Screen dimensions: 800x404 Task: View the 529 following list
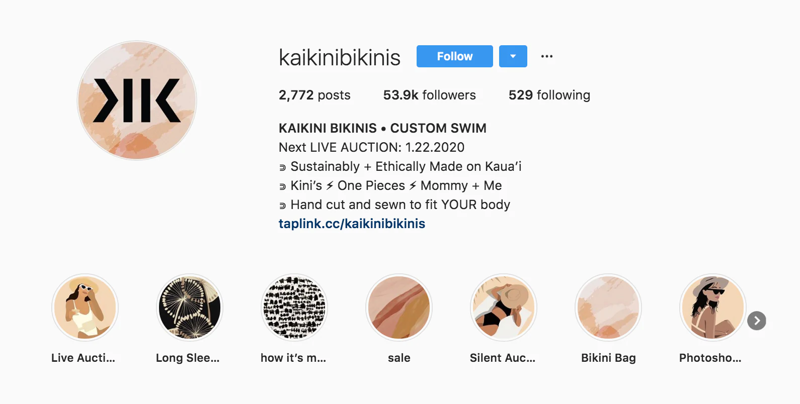[549, 95]
